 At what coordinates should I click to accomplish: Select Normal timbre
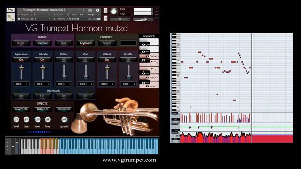click(x=42, y=43)
